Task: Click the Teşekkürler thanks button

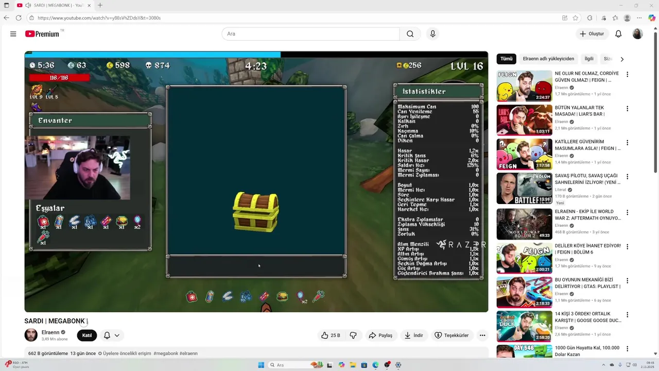Action: 452,335
